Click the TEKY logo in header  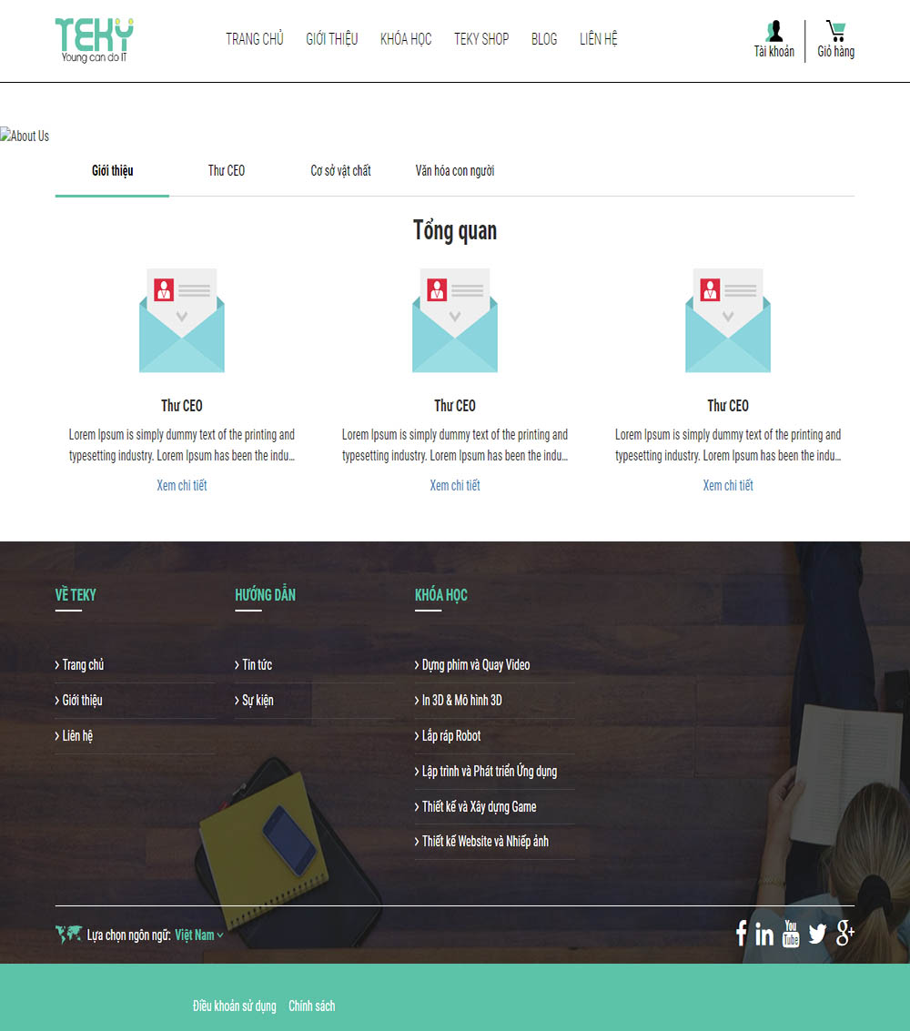pyautogui.click(x=94, y=40)
